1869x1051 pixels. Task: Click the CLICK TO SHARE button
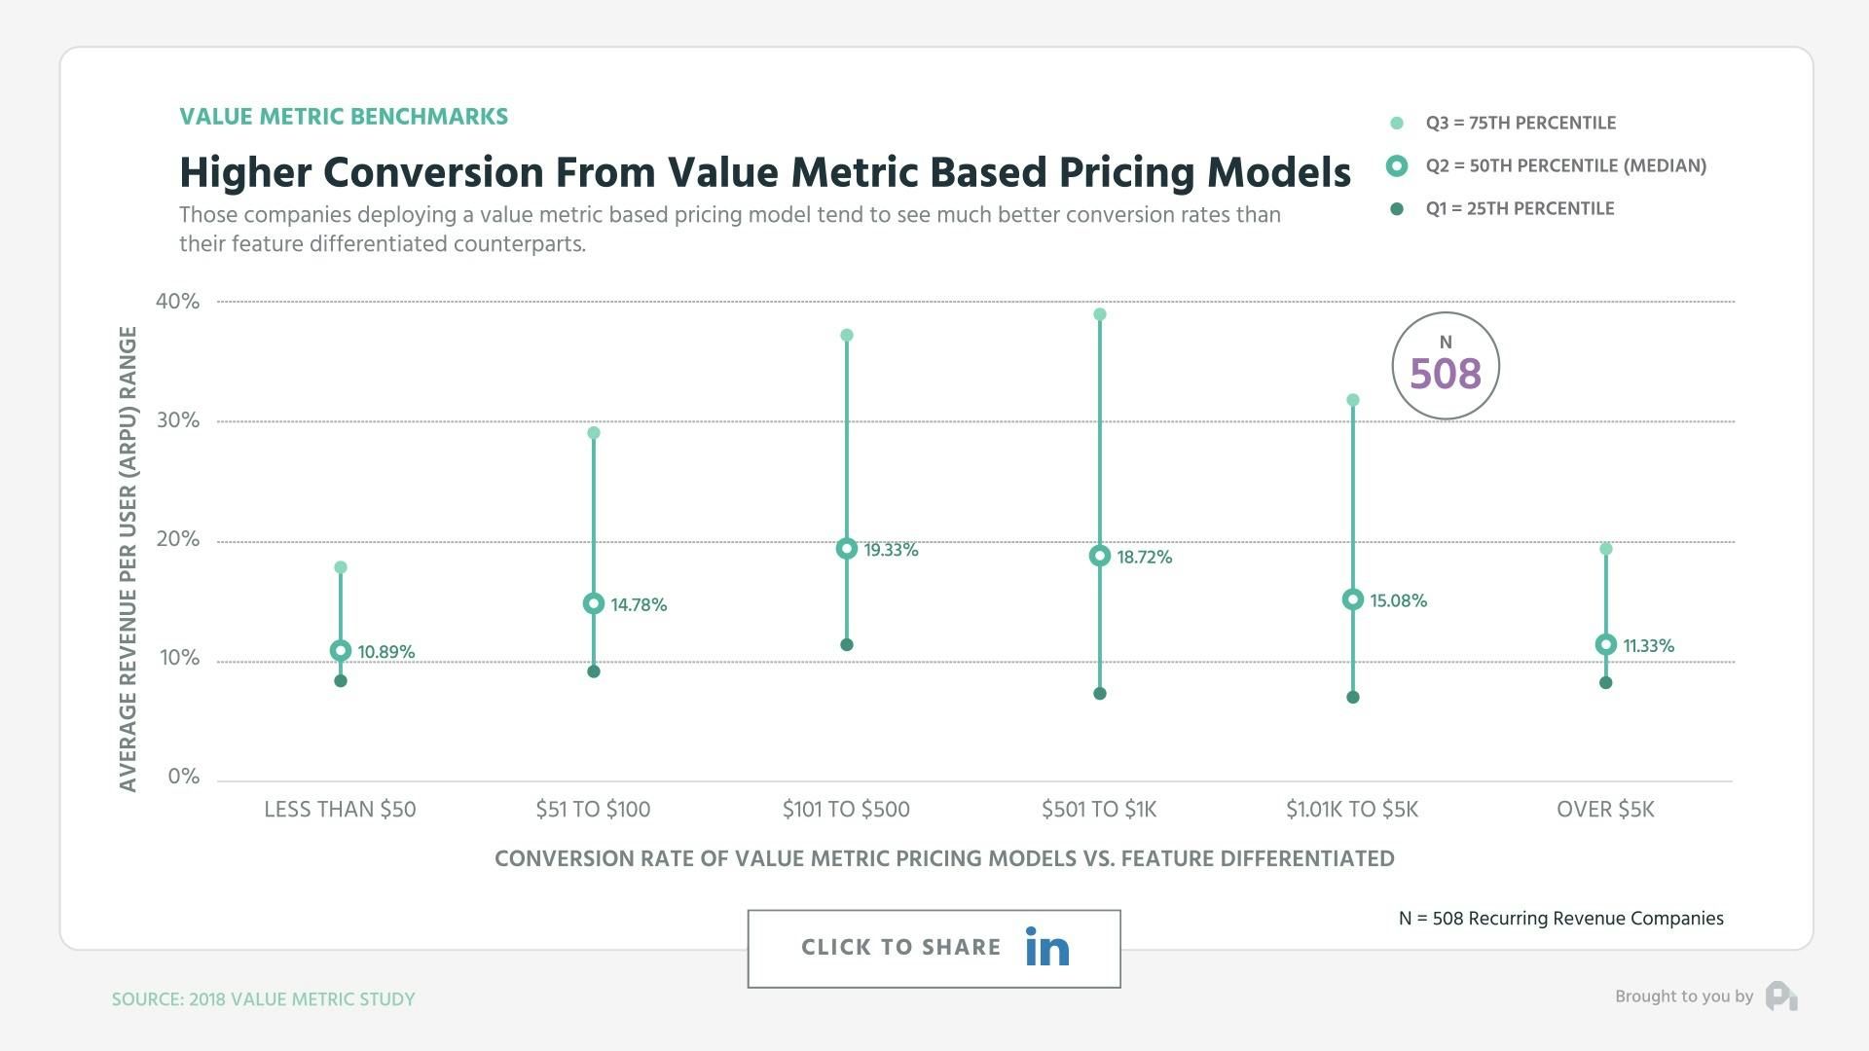[900, 946]
